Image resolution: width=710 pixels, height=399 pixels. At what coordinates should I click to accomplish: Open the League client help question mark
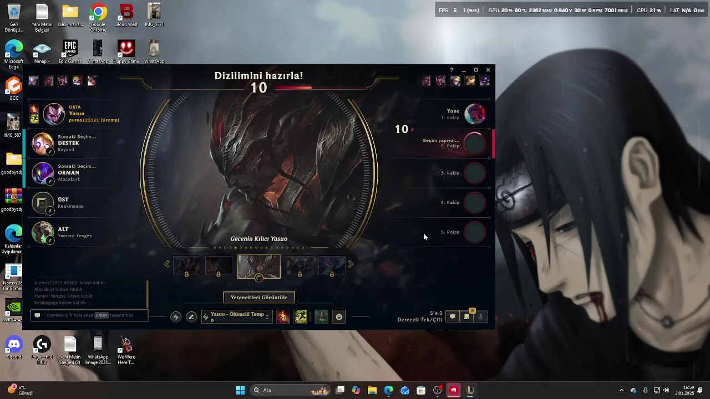point(452,70)
